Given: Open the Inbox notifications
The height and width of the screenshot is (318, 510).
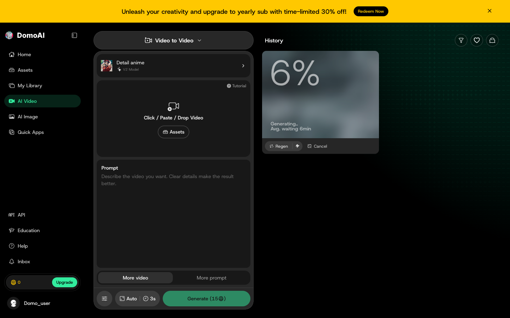Looking at the screenshot, I should 42,261.
